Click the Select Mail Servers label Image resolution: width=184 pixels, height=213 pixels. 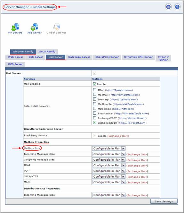pyautogui.click(x=37, y=106)
